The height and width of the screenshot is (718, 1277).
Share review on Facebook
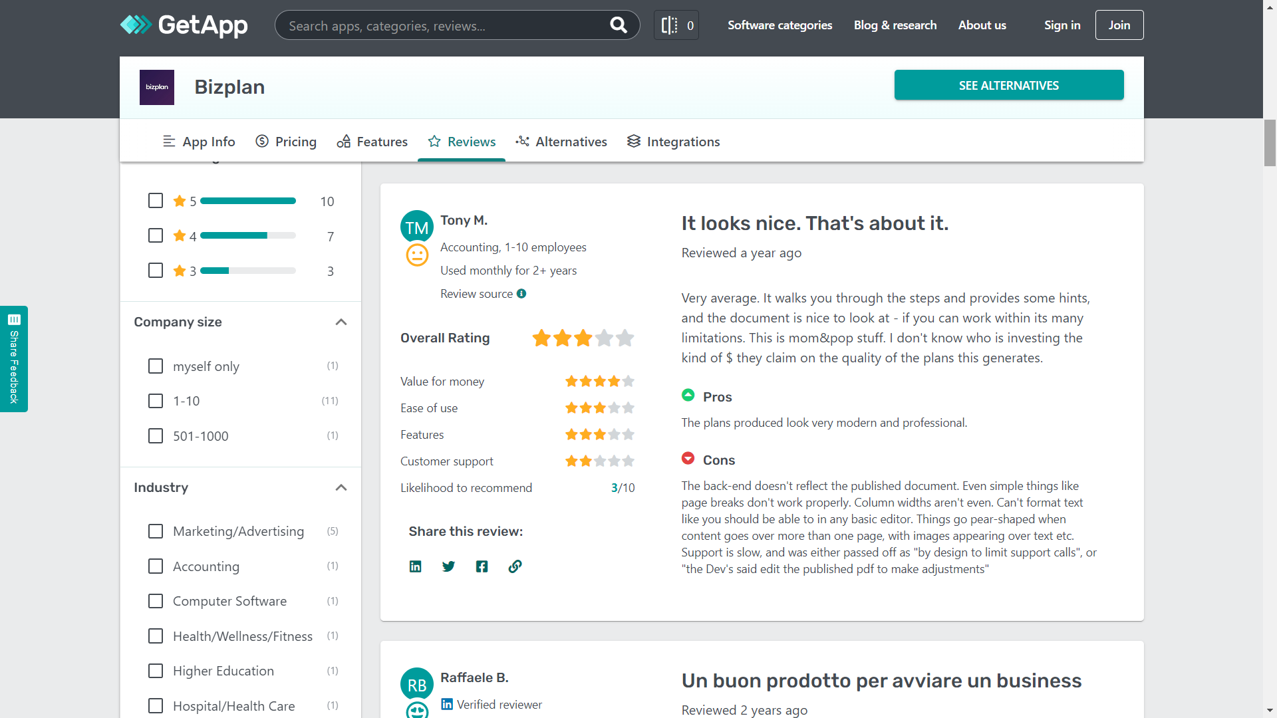pyautogui.click(x=482, y=566)
